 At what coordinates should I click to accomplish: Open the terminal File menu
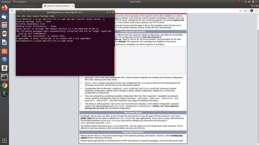tap(18, 16)
